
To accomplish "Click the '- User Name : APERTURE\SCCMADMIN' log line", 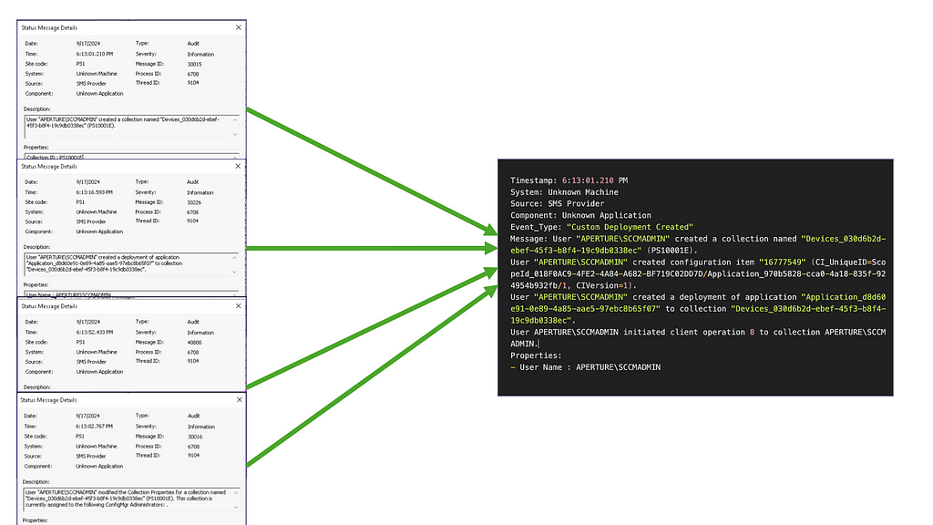I will [585, 367].
